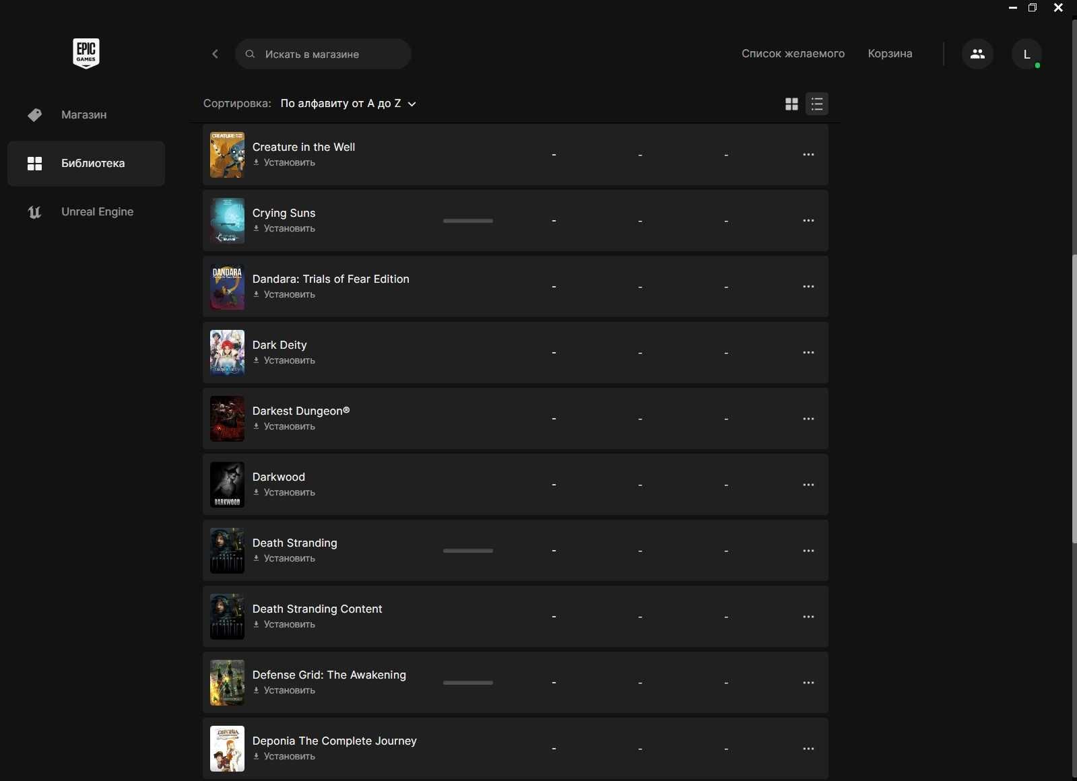Image resolution: width=1077 pixels, height=781 pixels.
Task: Click Deponia cover thumbnail
Action: [x=227, y=749]
